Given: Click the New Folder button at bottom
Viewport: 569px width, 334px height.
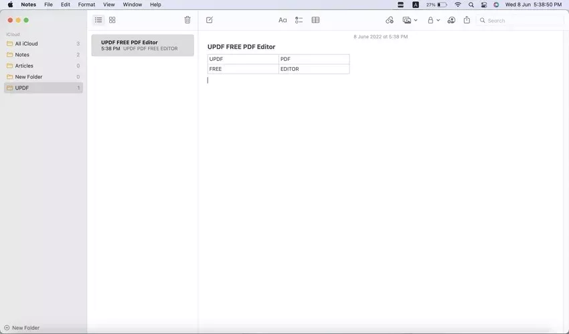Looking at the screenshot, I should [x=22, y=327].
